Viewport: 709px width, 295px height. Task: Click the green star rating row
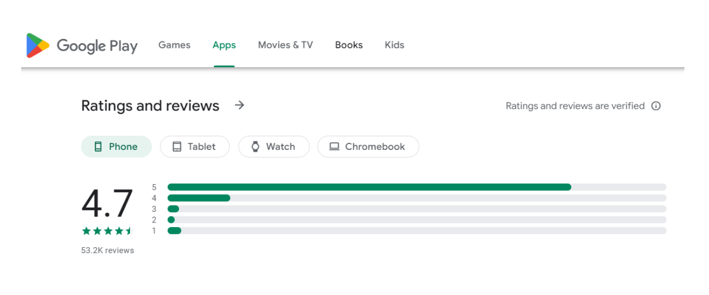pos(108,231)
